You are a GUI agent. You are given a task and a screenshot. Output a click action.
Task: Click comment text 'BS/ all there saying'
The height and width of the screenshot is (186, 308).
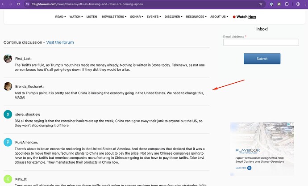[29, 121]
